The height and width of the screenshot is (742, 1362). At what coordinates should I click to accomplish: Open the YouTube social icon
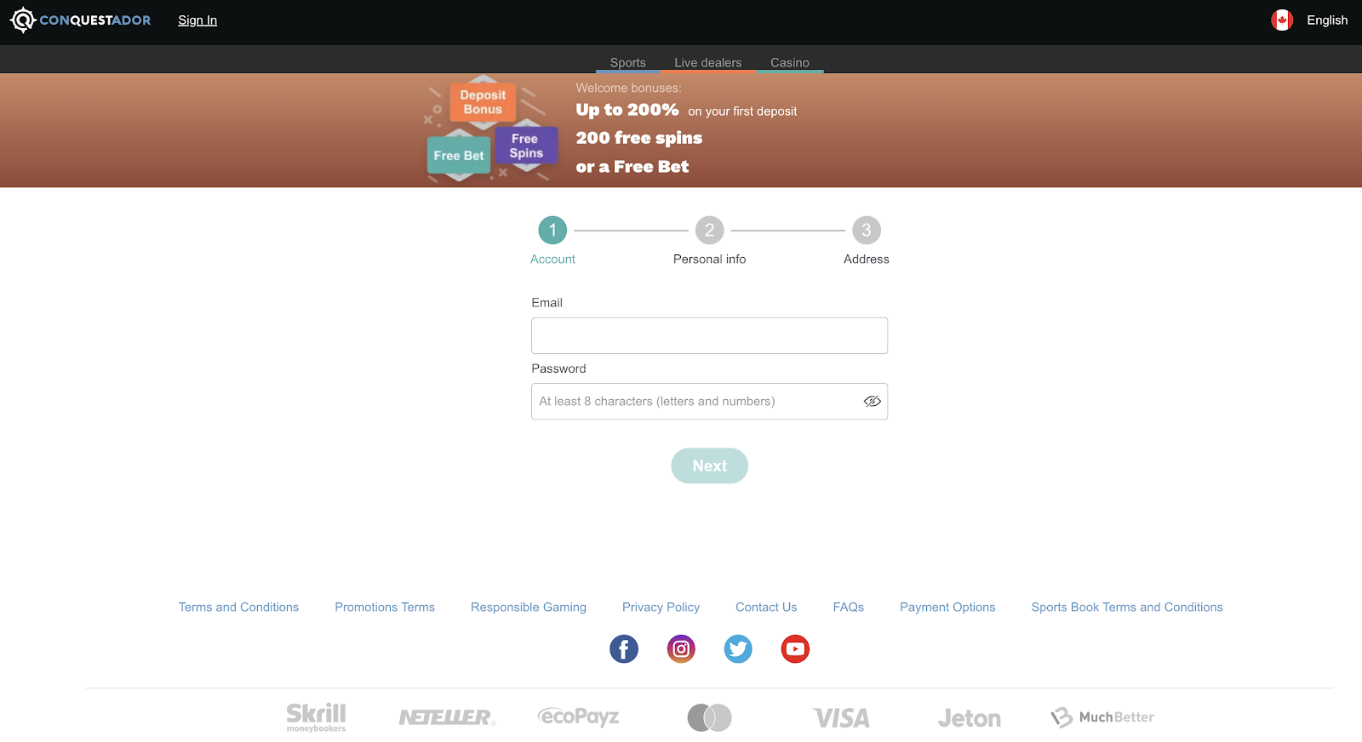[795, 649]
